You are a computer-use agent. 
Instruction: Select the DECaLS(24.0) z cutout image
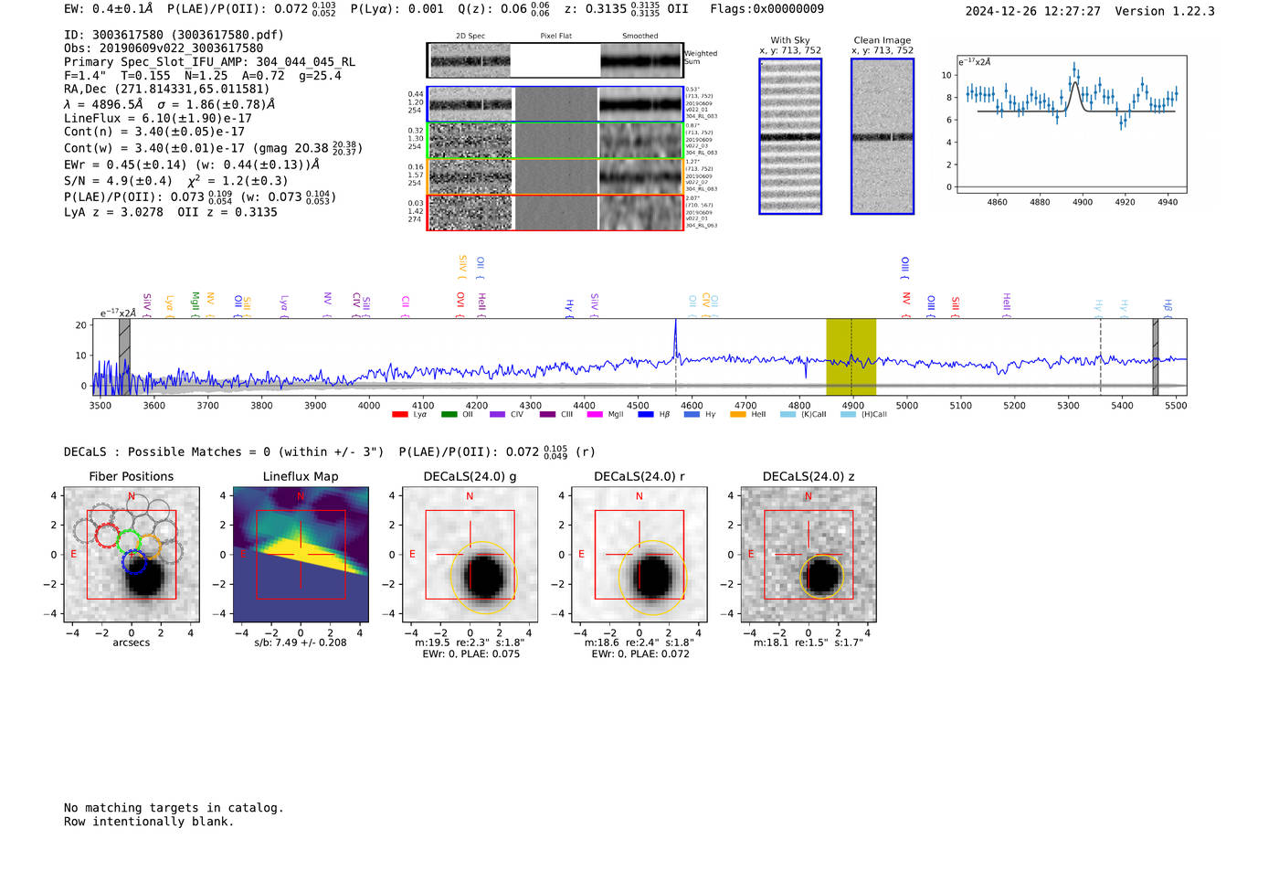coord(808,554)
